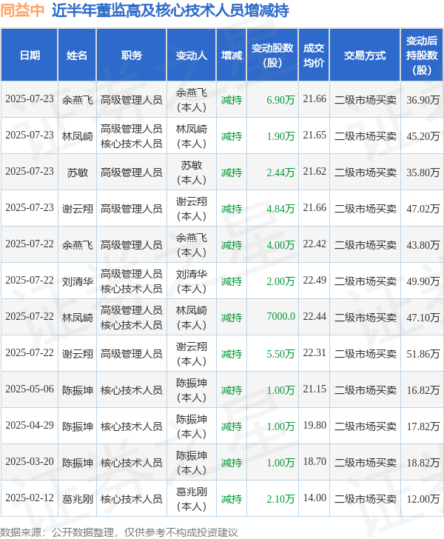This screenshot has height=539, width=444.
Task: Click the title 近半年董监高及核心技术人员增减持
Action: point(170,10)
